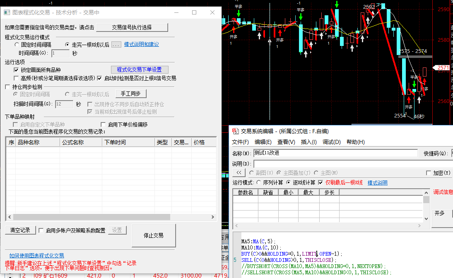Screen dimensions: 453x278
Task: Enable the 高频 high-frequency checkbox
Action: (17, 78)
